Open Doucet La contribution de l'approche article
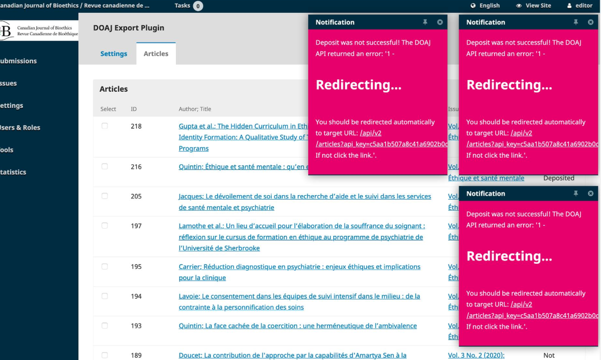The width and height of the screenshot is (601, 360). [x=292, y=356]
